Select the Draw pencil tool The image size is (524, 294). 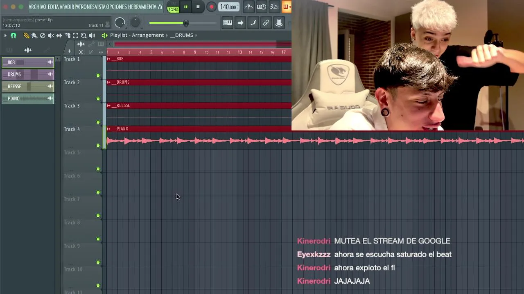point(26,36)
